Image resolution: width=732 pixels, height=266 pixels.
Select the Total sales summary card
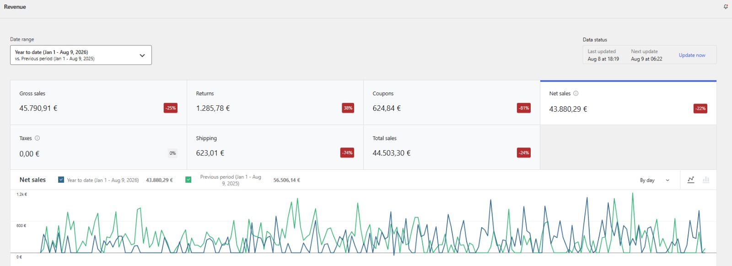[x=452, y=147]
